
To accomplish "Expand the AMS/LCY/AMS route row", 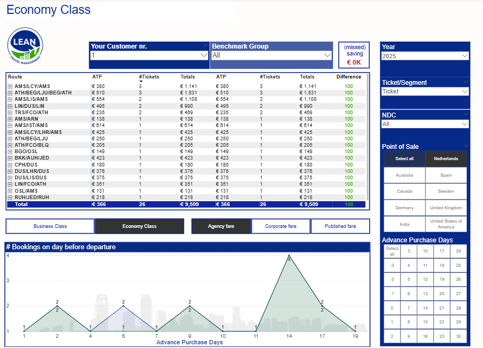I will tap(10, 86).
